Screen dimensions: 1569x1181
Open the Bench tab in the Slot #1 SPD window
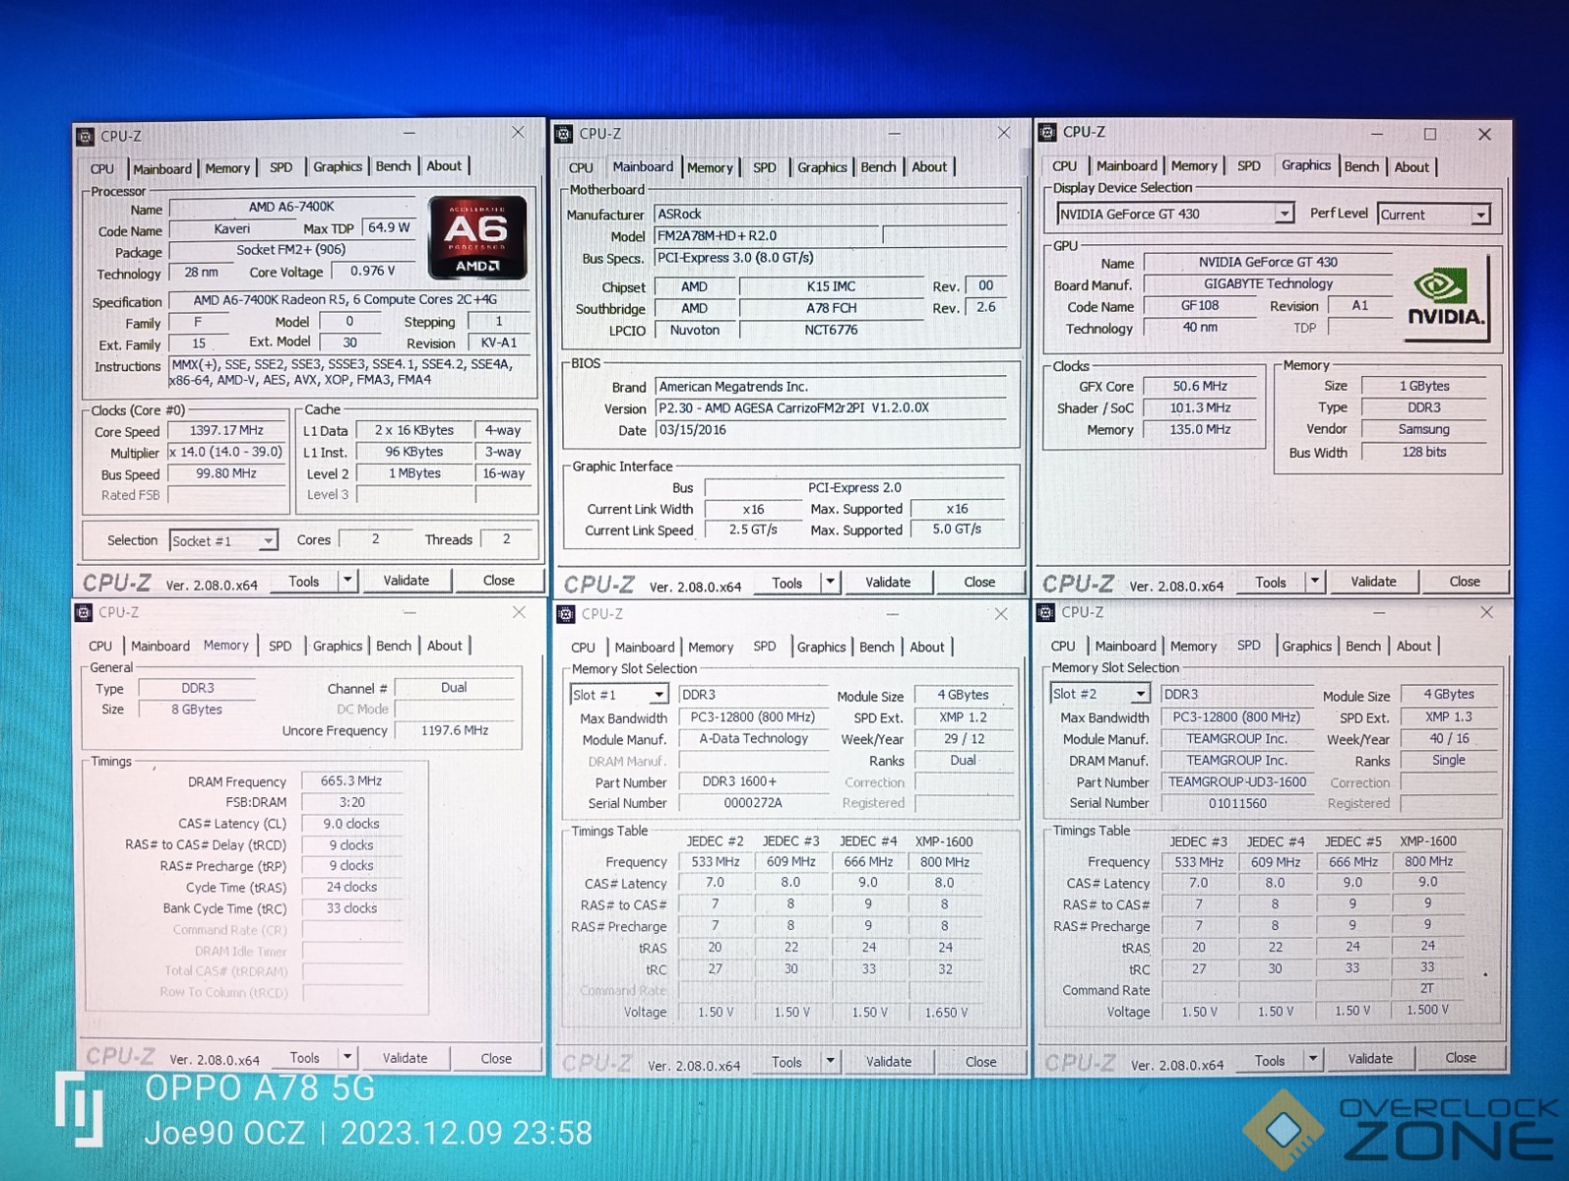click(x=877, y=647)
